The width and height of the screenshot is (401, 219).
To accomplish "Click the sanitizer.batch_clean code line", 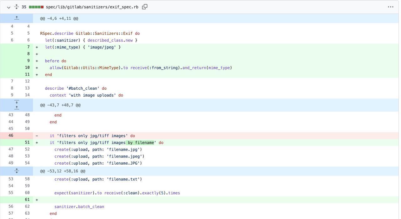I will pos(79,207).
